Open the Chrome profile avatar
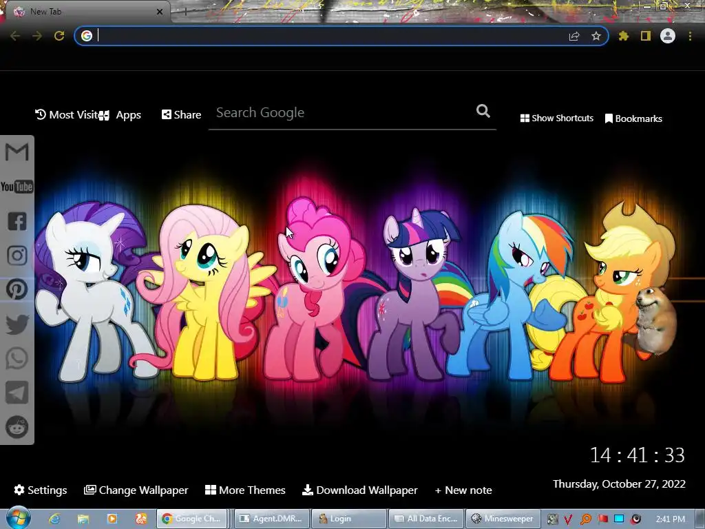Viewport: 705px width, 529px height. pos(668,36)
